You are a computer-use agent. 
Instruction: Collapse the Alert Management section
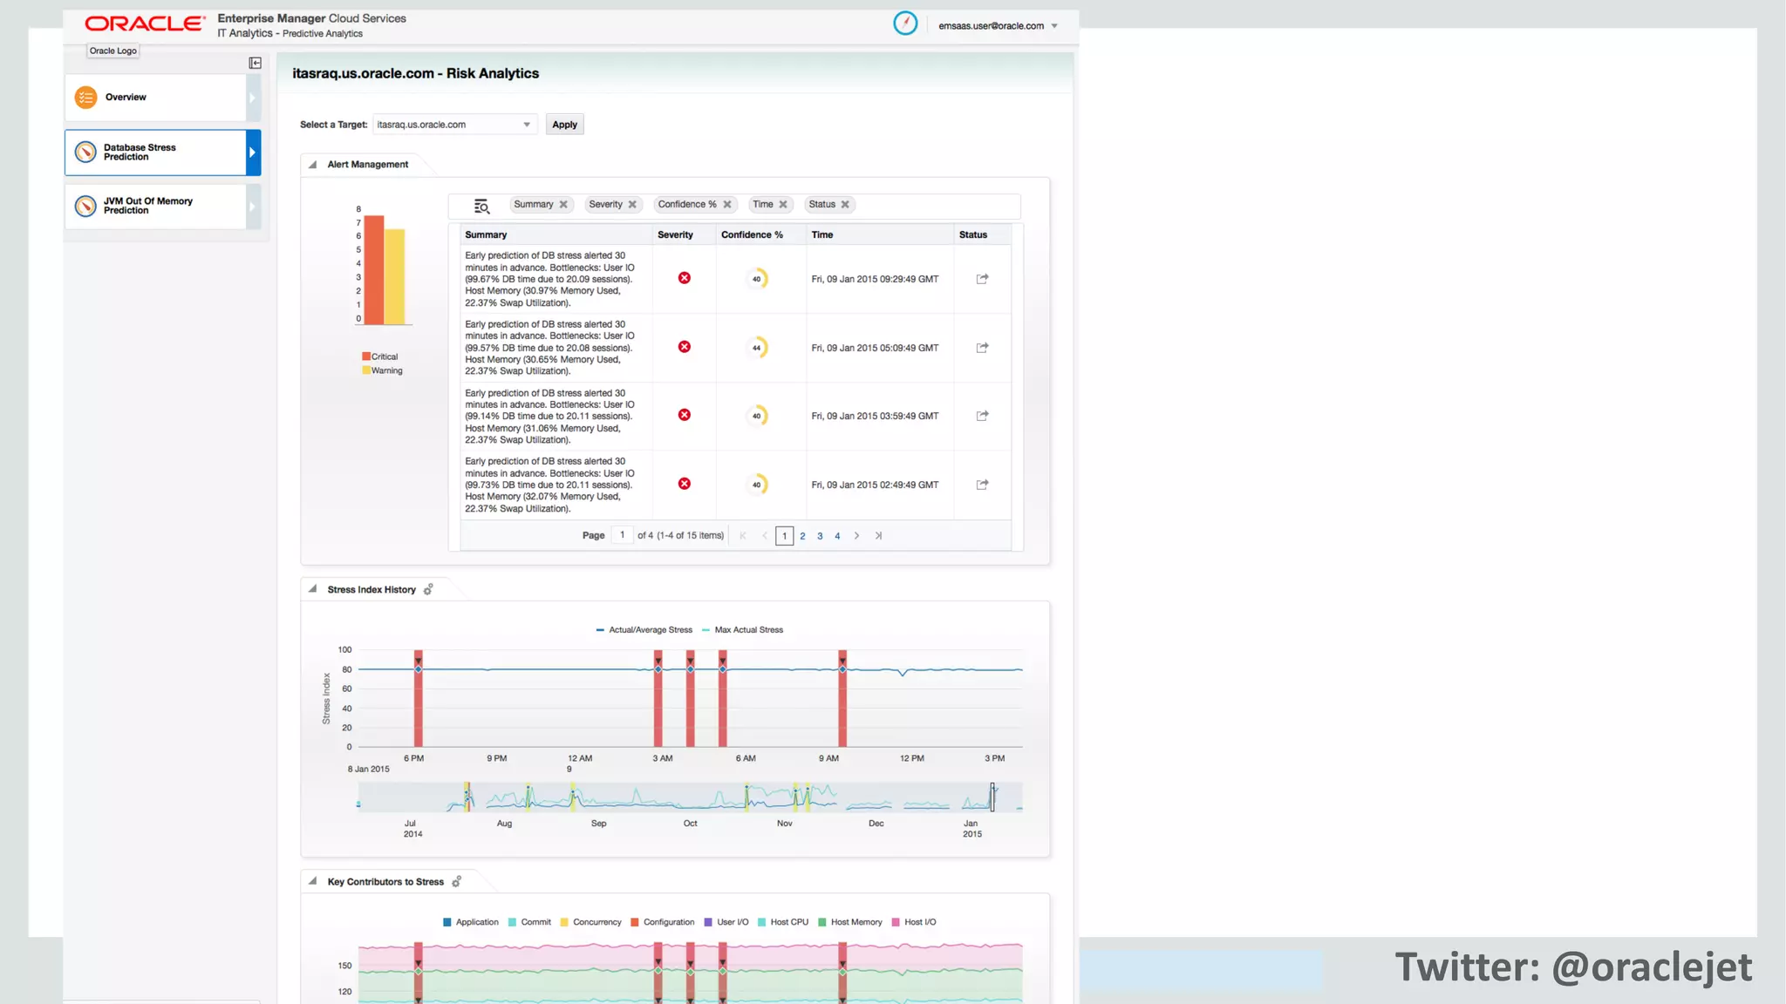tap(312, 165)
